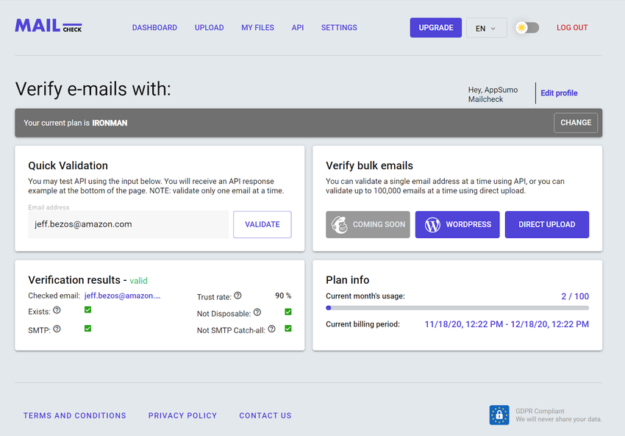This screenshot has height=436, width=625.
Task: Open the SETTINGS page
Action: click(x=339, y=27)
